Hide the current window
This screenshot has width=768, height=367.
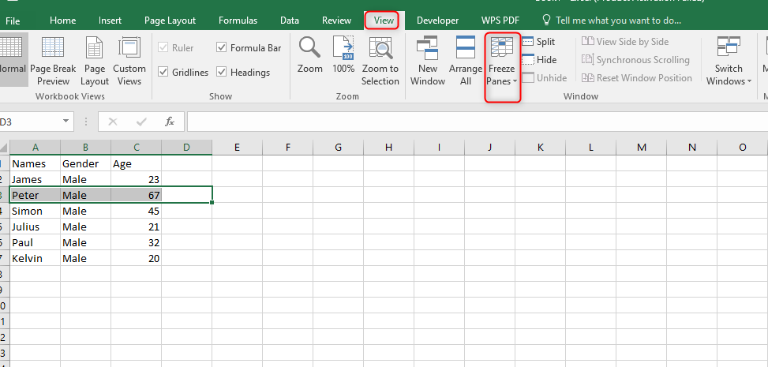click(x=539, y=60)
